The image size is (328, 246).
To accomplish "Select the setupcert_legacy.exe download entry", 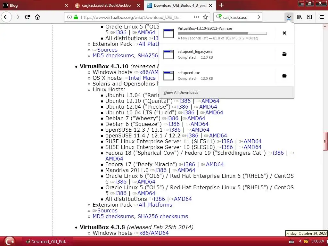I will pos(217,54).
